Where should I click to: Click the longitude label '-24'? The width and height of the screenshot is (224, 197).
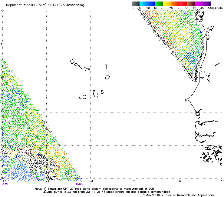[90, 181]
